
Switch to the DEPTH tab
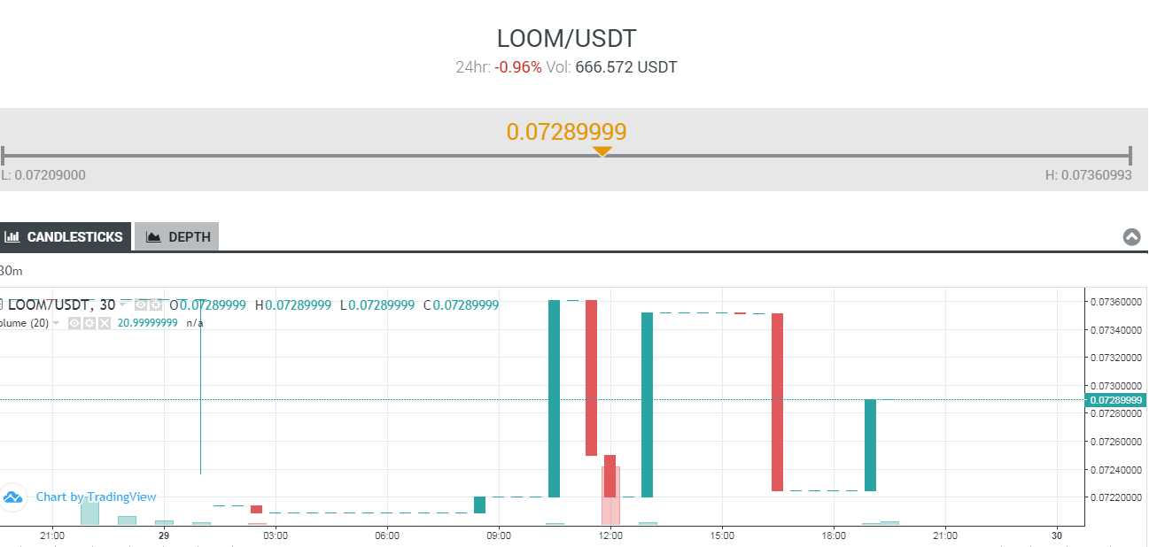click(177, 237)
